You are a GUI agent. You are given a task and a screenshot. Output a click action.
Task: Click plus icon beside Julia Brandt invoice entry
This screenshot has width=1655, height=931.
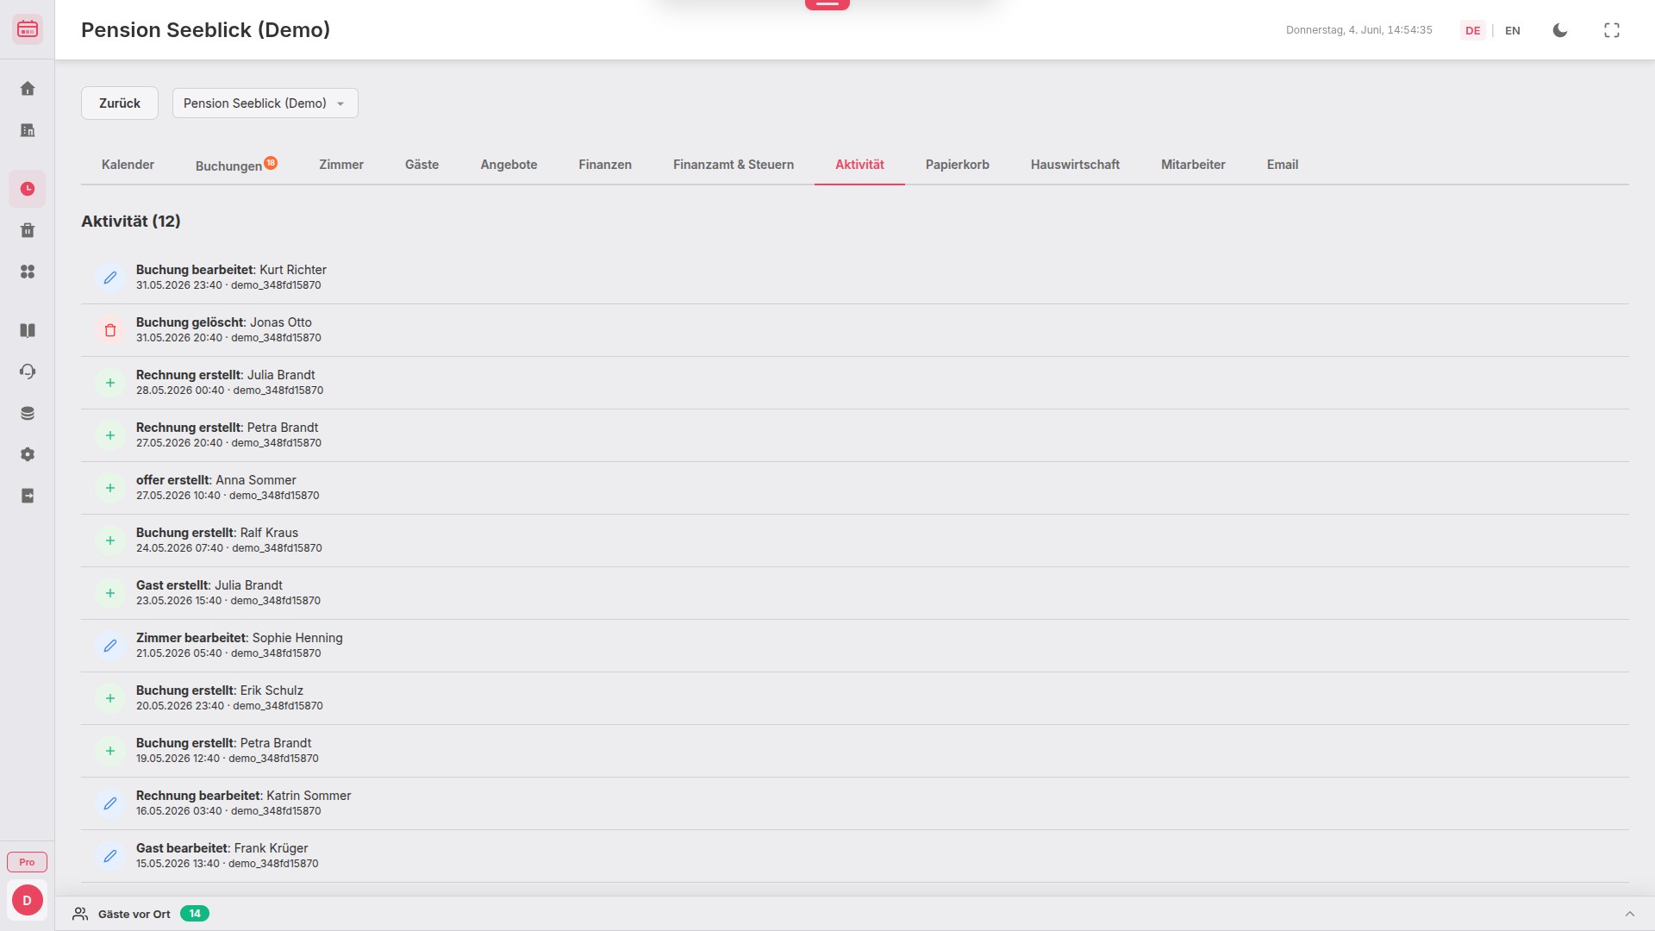(110, 383)
